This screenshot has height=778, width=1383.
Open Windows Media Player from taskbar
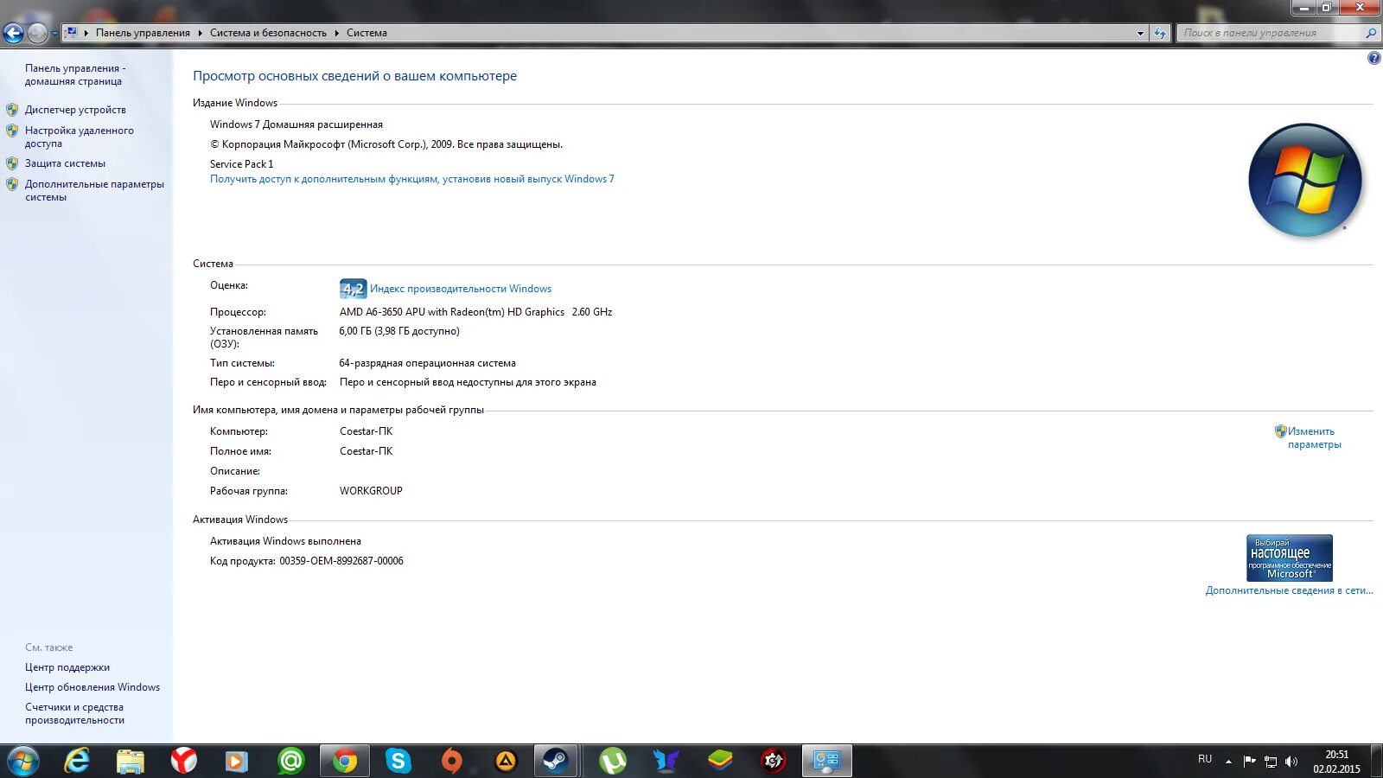[x=236, y=761]
